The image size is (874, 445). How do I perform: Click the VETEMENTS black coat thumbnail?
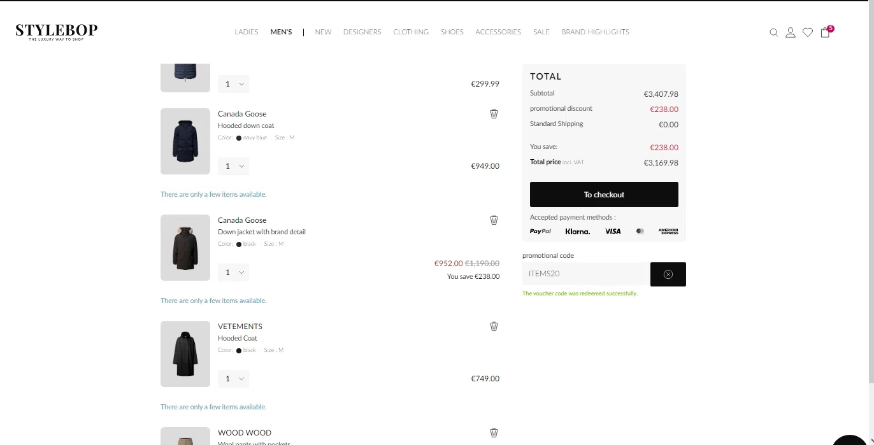(185, 354)
